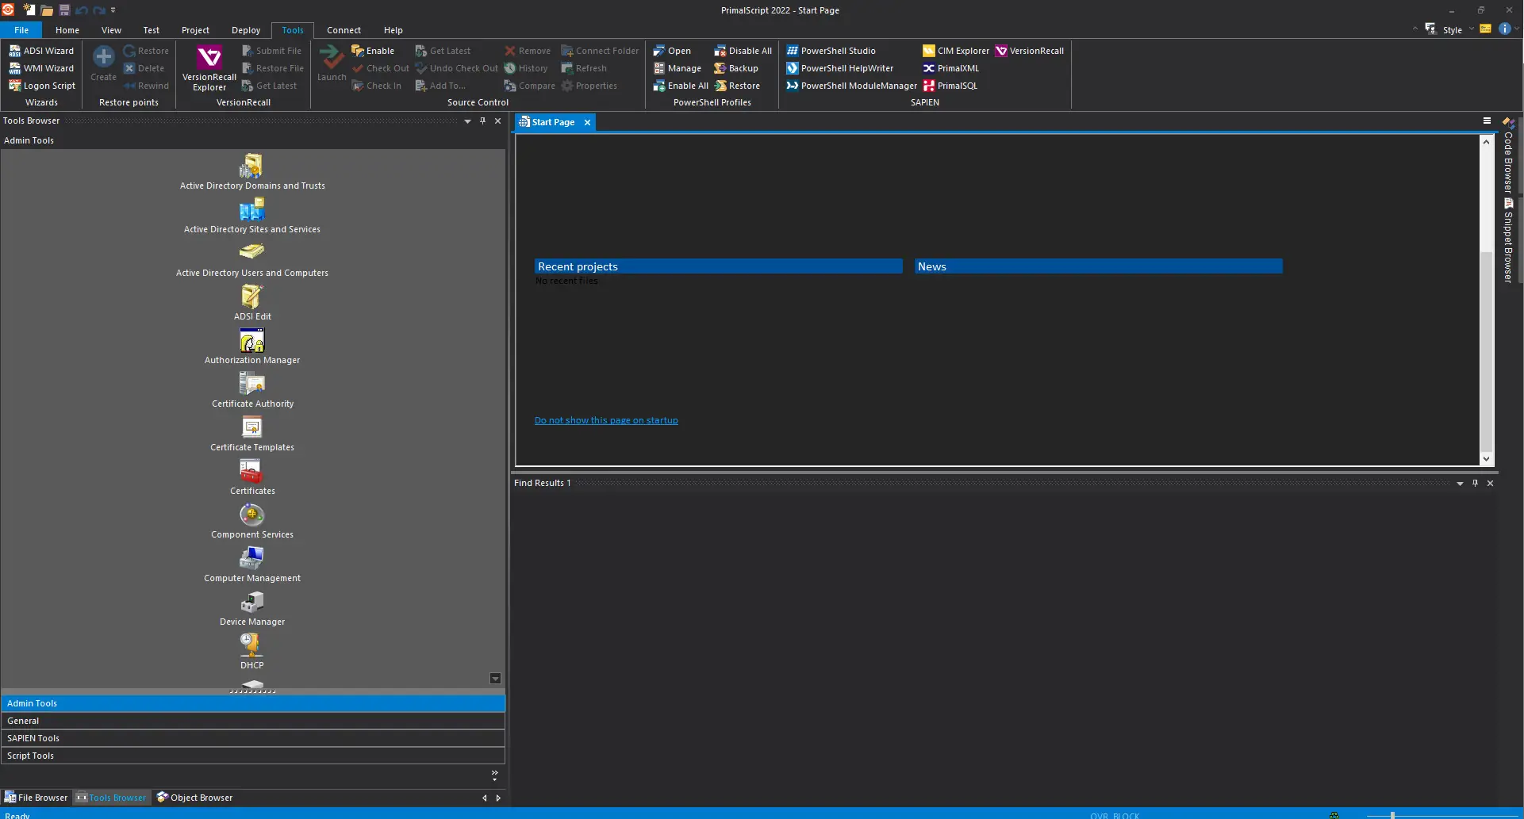Pin the Tools Browser panel
Viewport: 1524px width, 819px height.
[x=482, y=121]
